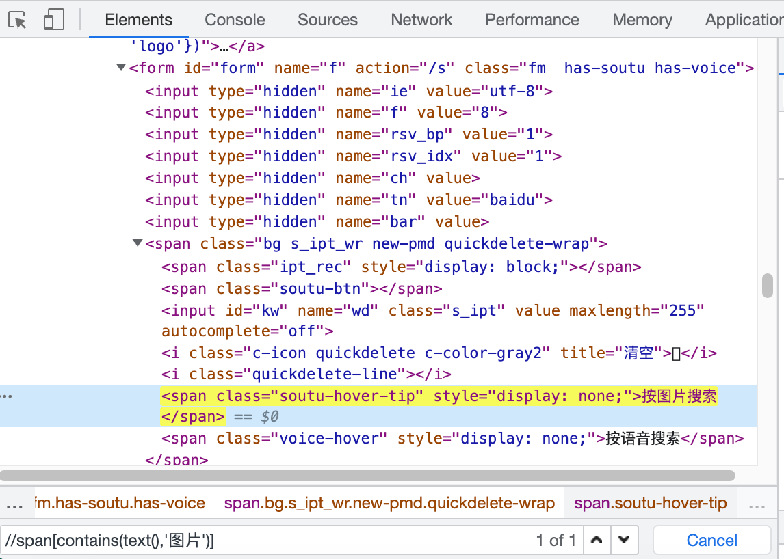The image size is (784, 559).
Task: Click the left breadcrumb overflow ellipsis
Action: [x=14, y=504]
